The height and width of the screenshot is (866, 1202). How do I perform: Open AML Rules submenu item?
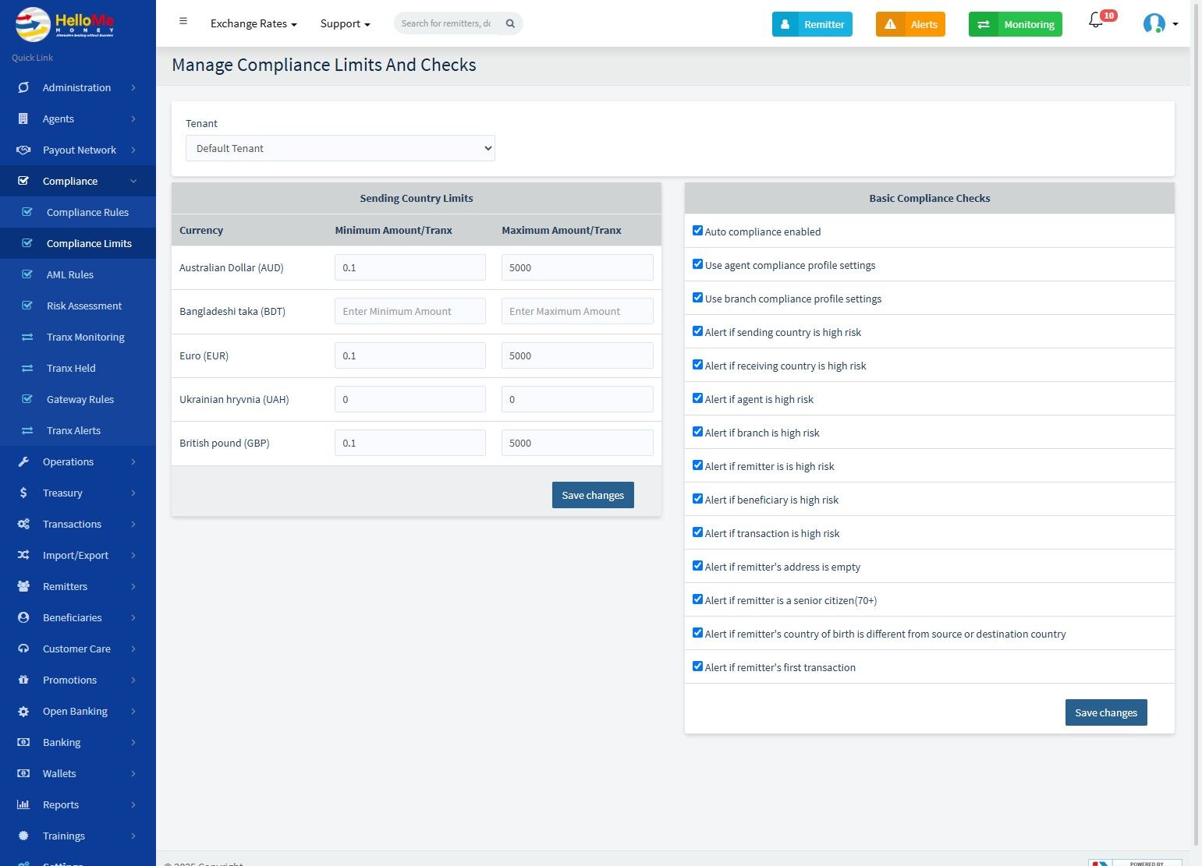tap(78, 274)
